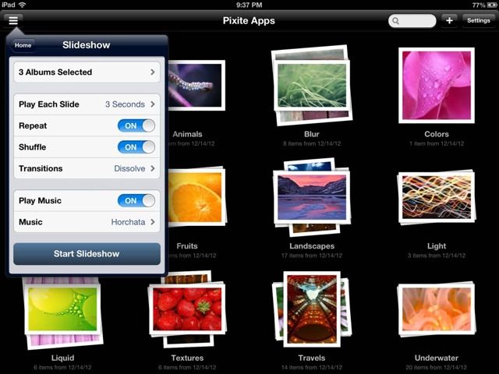Click the plus add album icon
This screenshot has width=499, height=374.
click(449, 21)
